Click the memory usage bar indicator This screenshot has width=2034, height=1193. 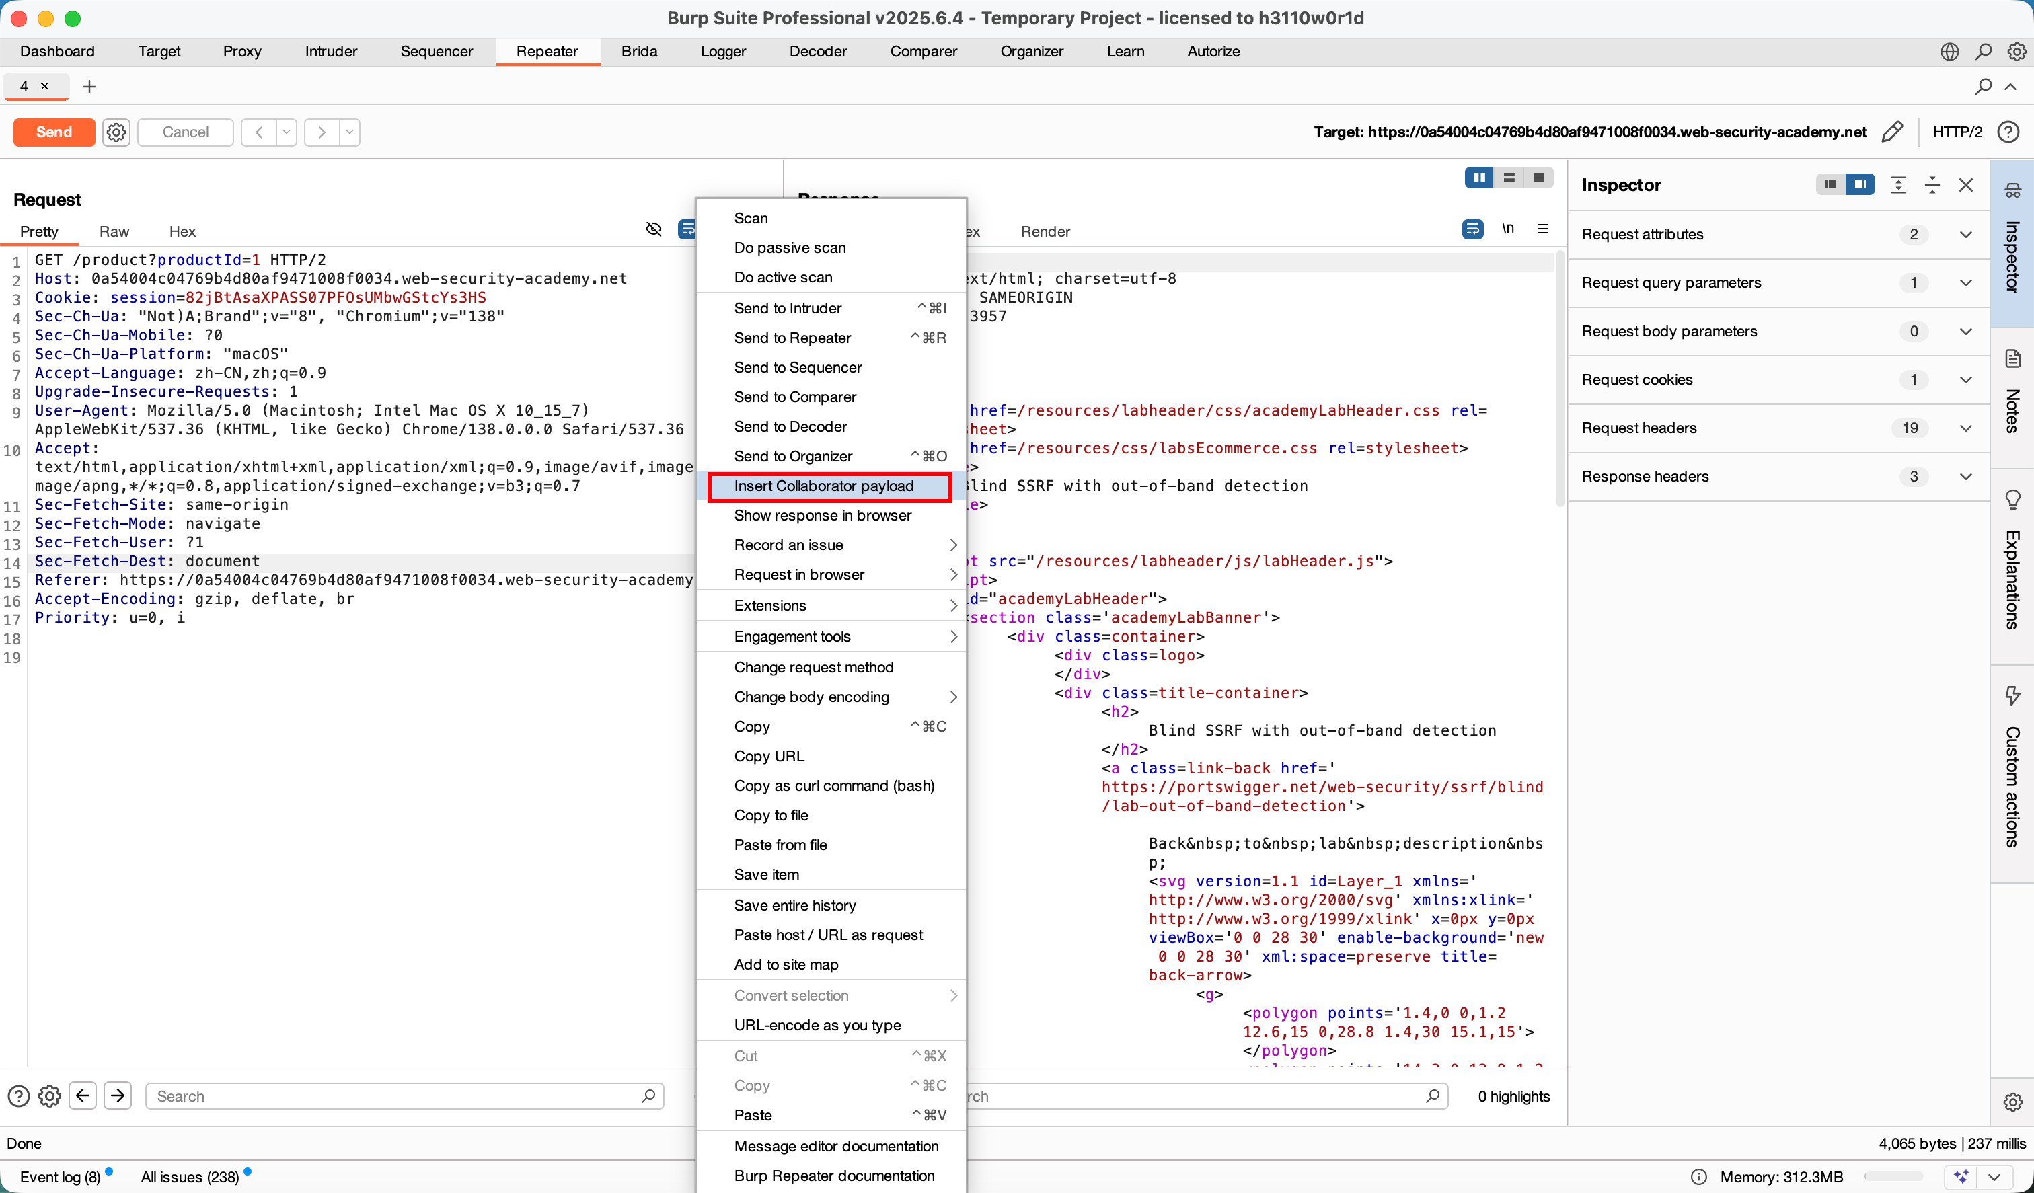1893,1176
